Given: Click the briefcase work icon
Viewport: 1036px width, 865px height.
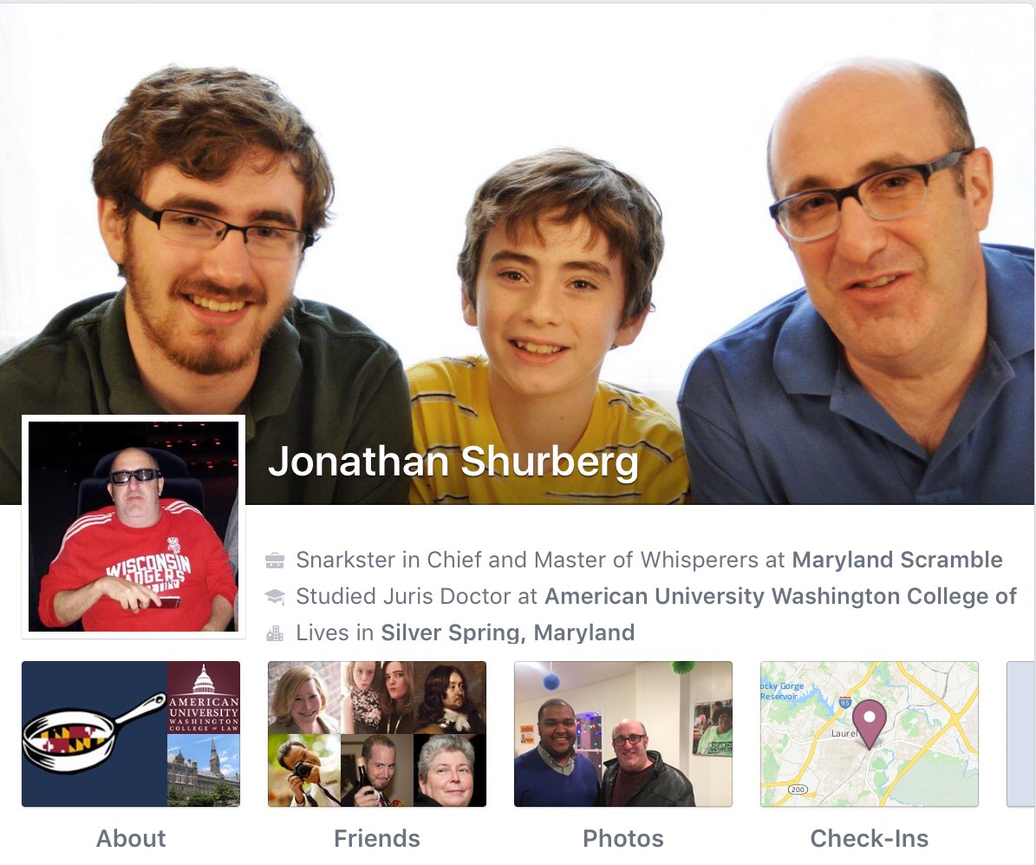Looking at the screenshot, I should point(275,560).
